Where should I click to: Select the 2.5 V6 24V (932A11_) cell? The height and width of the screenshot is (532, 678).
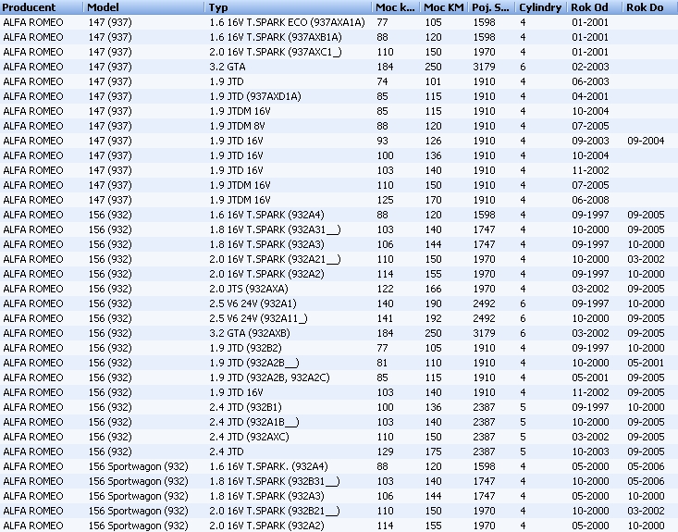click(259, 318)
